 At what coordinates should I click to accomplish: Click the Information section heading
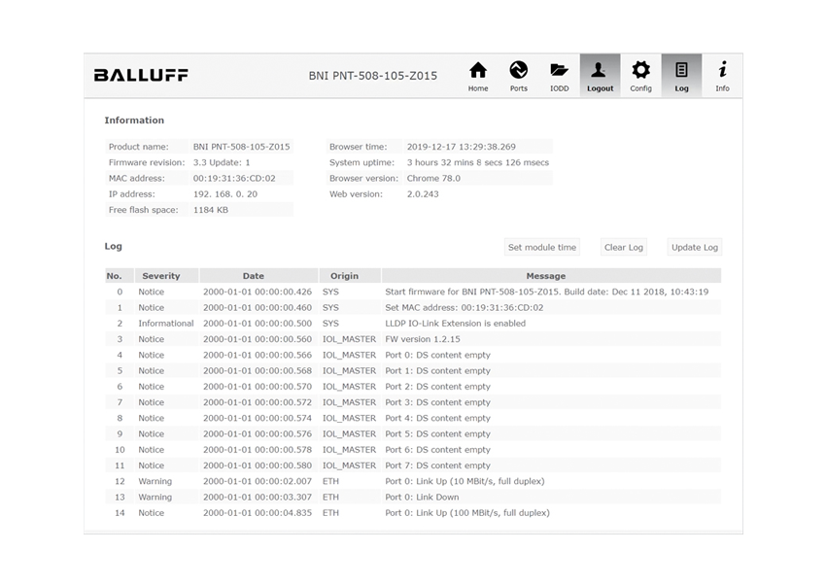point(134,121)
